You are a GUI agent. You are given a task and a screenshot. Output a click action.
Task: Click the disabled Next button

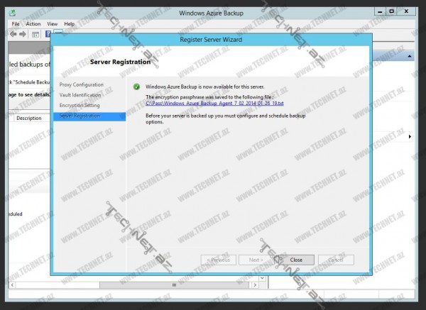256,260
